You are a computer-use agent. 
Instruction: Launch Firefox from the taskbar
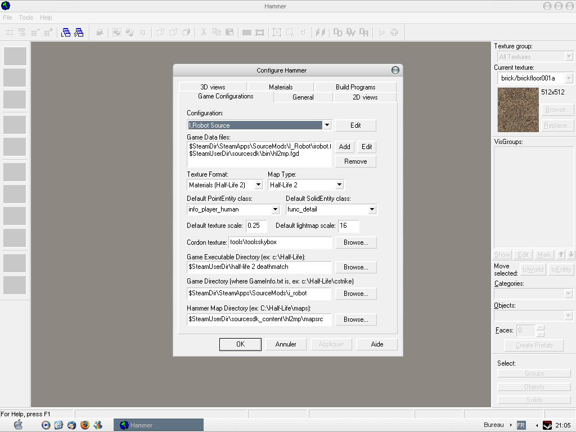click(x=85, y=425)
